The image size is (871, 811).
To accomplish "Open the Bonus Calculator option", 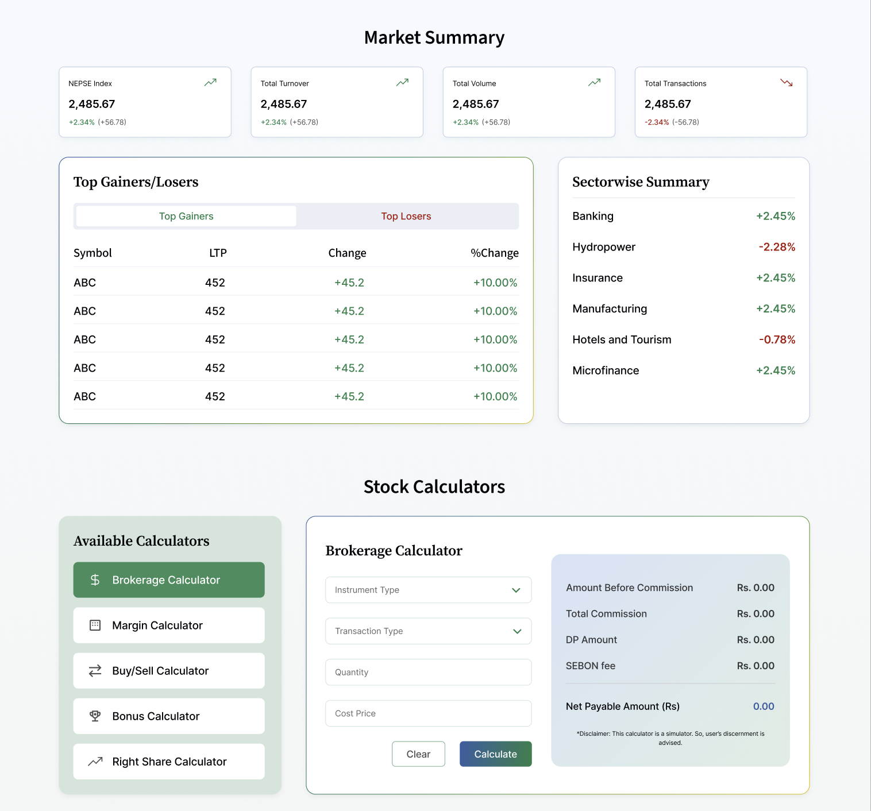I will 169,716.
